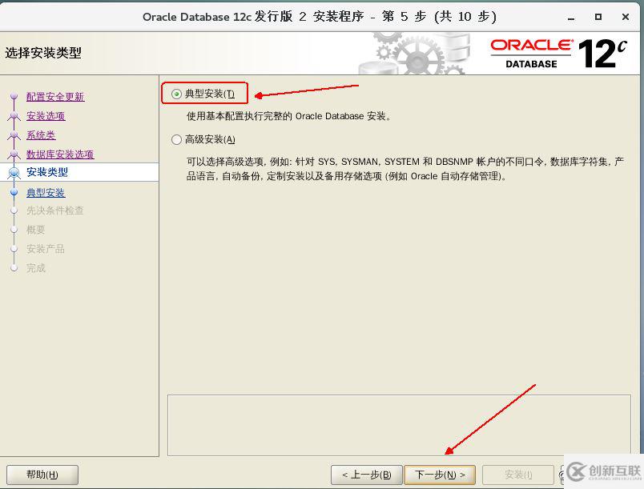Click step marker beside 安装产品
The width and height of the screenshot is (644, 489).
point(14,249)
